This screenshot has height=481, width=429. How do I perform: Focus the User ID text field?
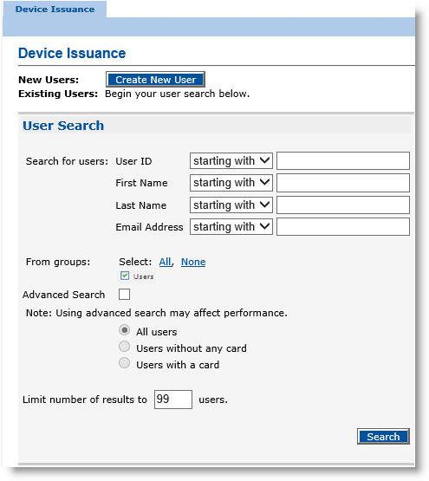343,160
